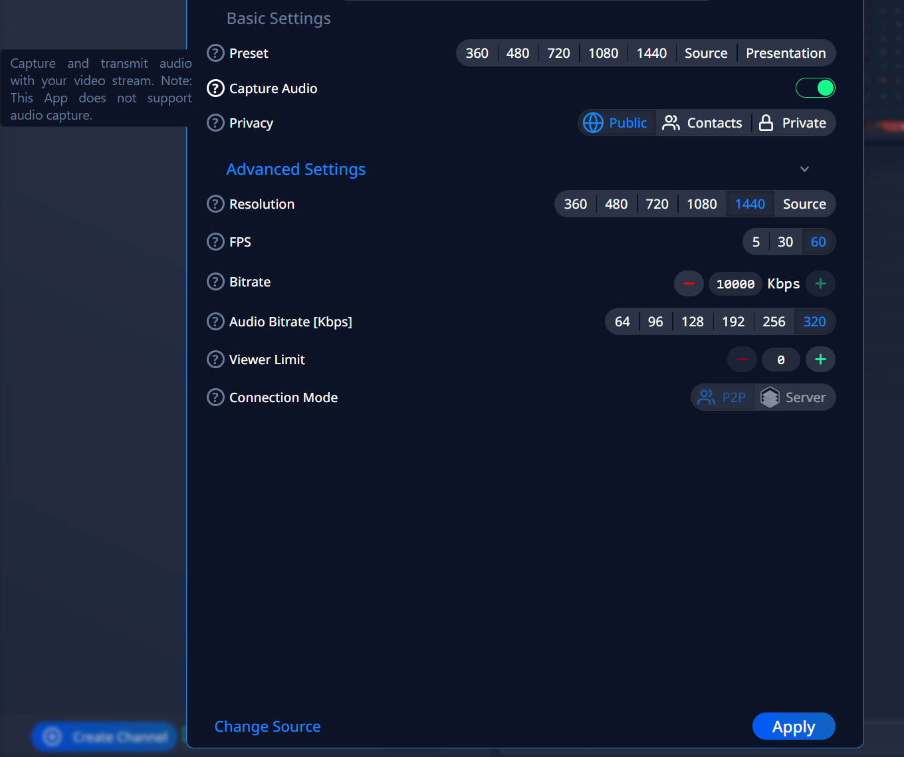This screenshot has height=757, width=904.
Task: Turn off the Capture Audio toggle
Action: click(815, 88)
